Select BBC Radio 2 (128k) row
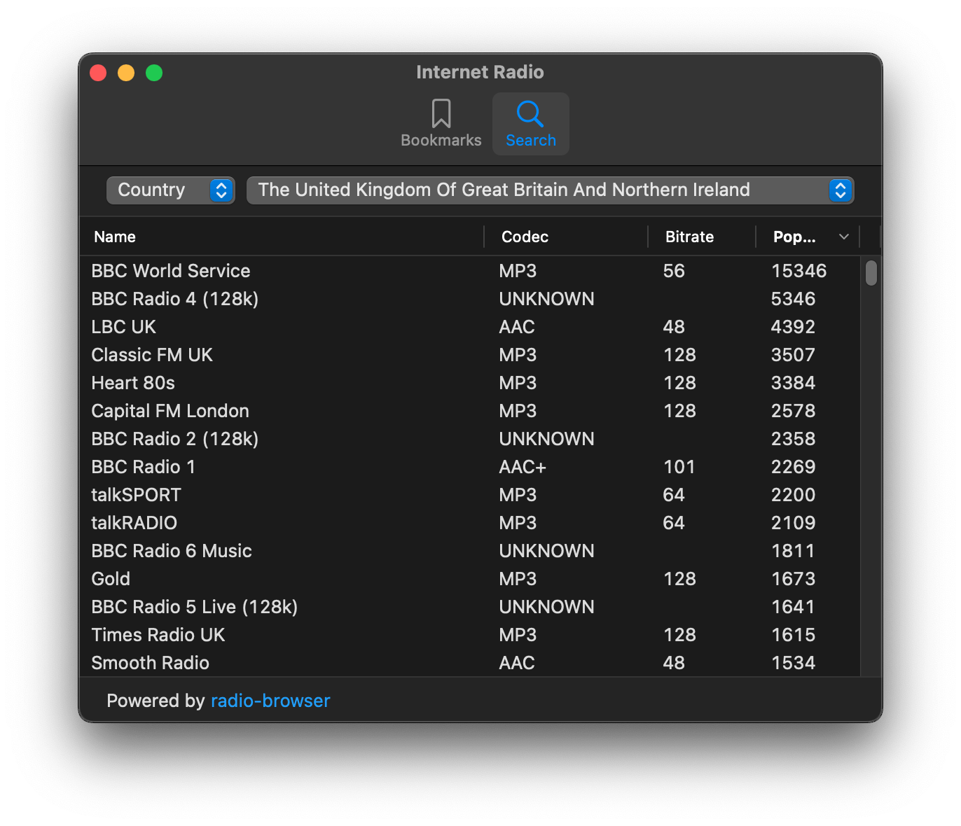Screen dimensions: 961x826 470,439
